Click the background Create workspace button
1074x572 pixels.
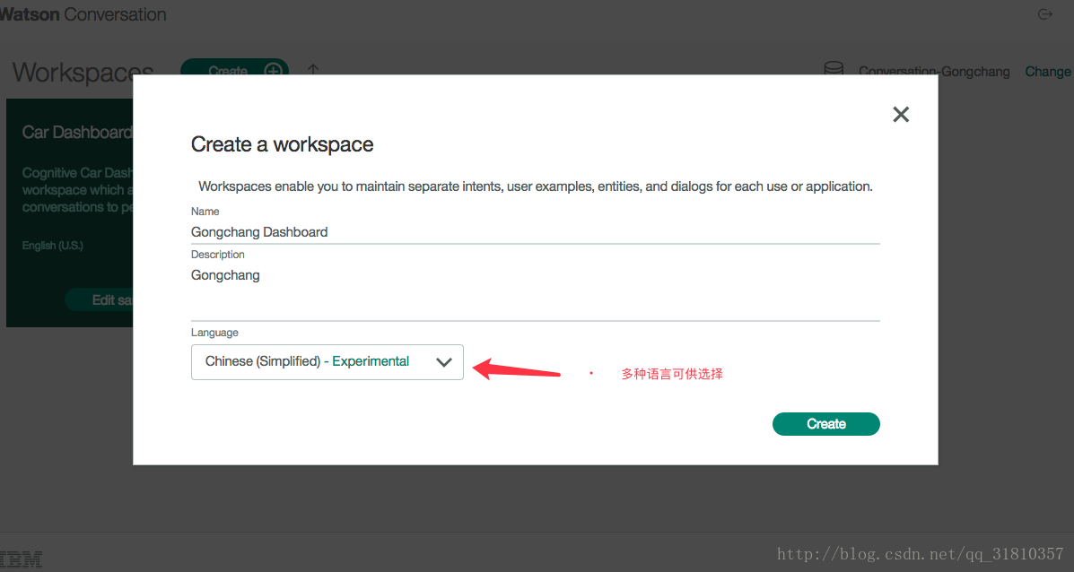coord(234,67)
